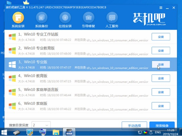Click the directory path in Win10 教育版 row
The image size is (182, 136).
pos(118,82)
